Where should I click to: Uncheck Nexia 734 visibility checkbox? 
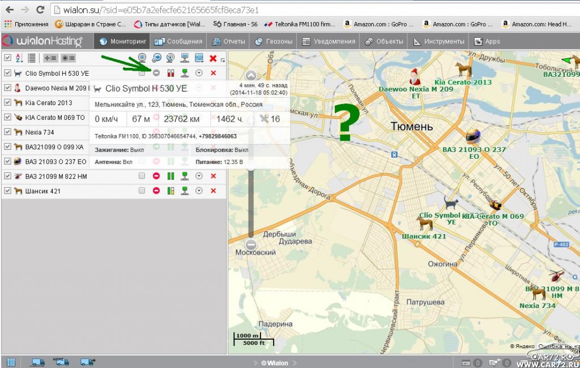[x=7, y=132]
